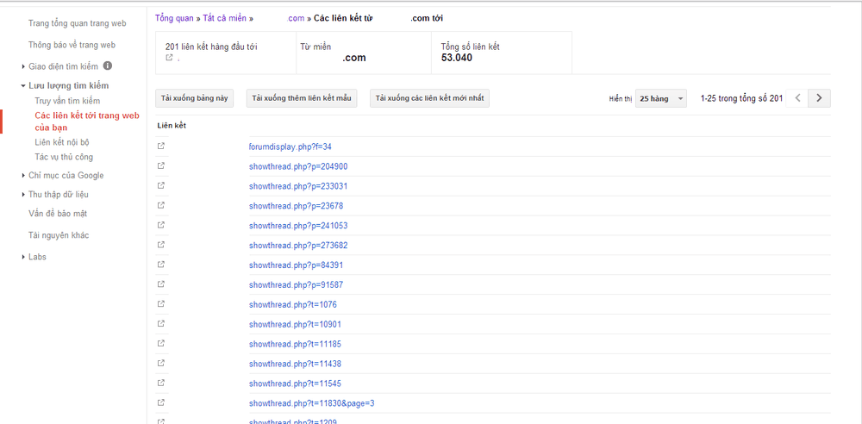Click external link icon beside forumdisplay.php?f=34
The width and height of the screenshot is (862, 424).
click(161, 147)
